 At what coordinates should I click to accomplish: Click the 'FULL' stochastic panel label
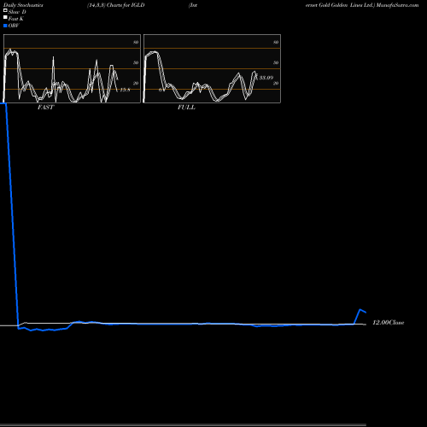[186, 108]
